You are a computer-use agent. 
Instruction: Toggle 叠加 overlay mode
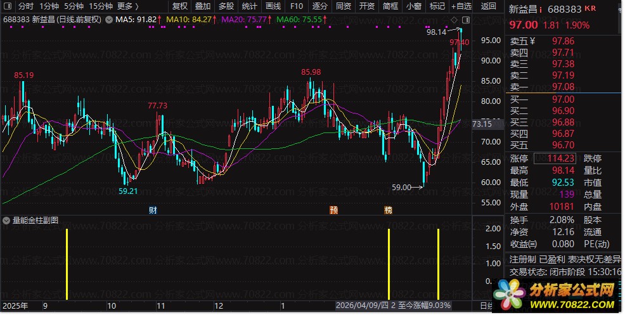(203, 6)
